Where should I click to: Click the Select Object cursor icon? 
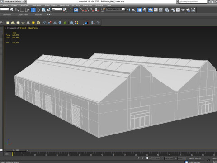pos(12,10)
